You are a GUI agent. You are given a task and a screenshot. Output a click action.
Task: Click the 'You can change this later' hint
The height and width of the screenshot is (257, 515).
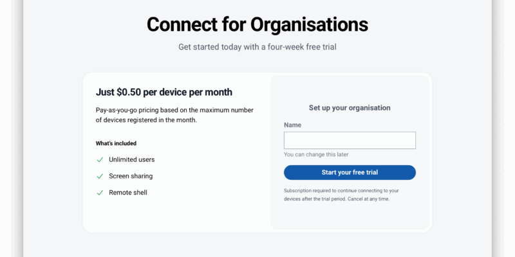pyautogui.click(x=316, y=155)
